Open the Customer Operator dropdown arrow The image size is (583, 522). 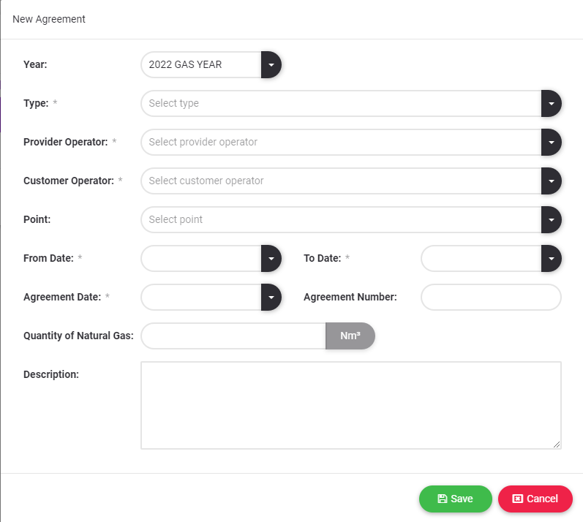coord(551,181)
